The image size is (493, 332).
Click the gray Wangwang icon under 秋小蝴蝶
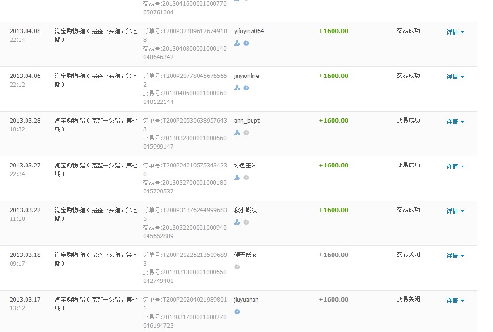246,222
